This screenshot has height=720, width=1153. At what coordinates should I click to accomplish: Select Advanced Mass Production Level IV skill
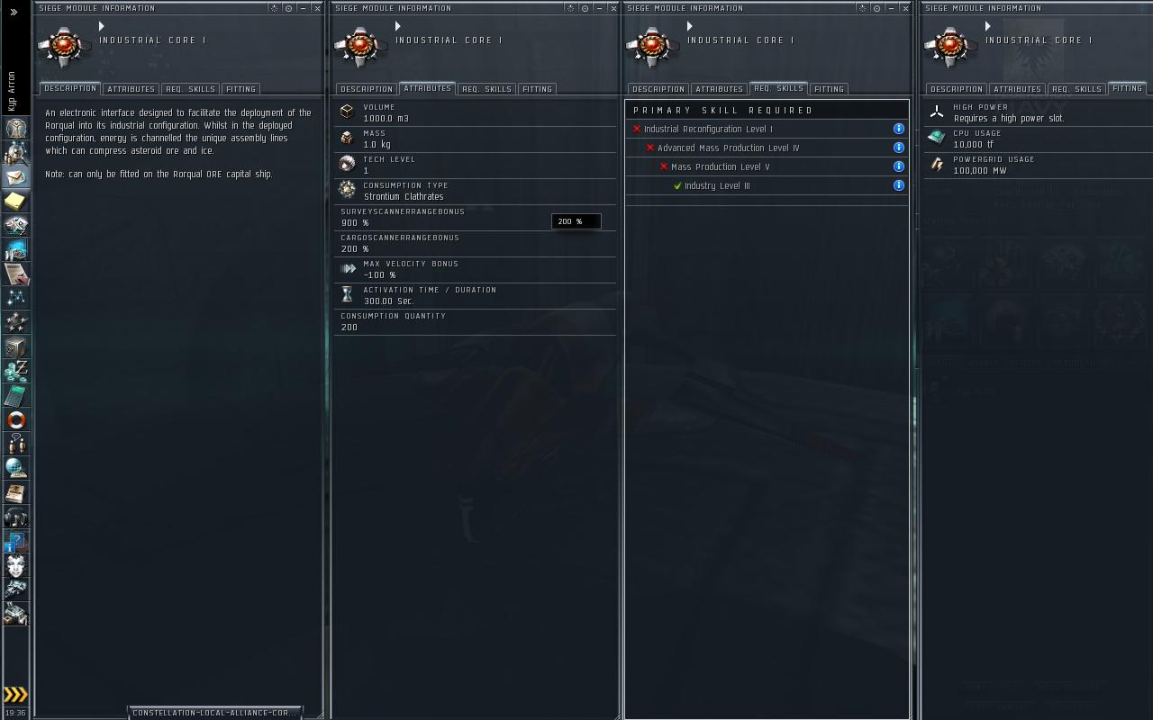[x=728, y=148]
